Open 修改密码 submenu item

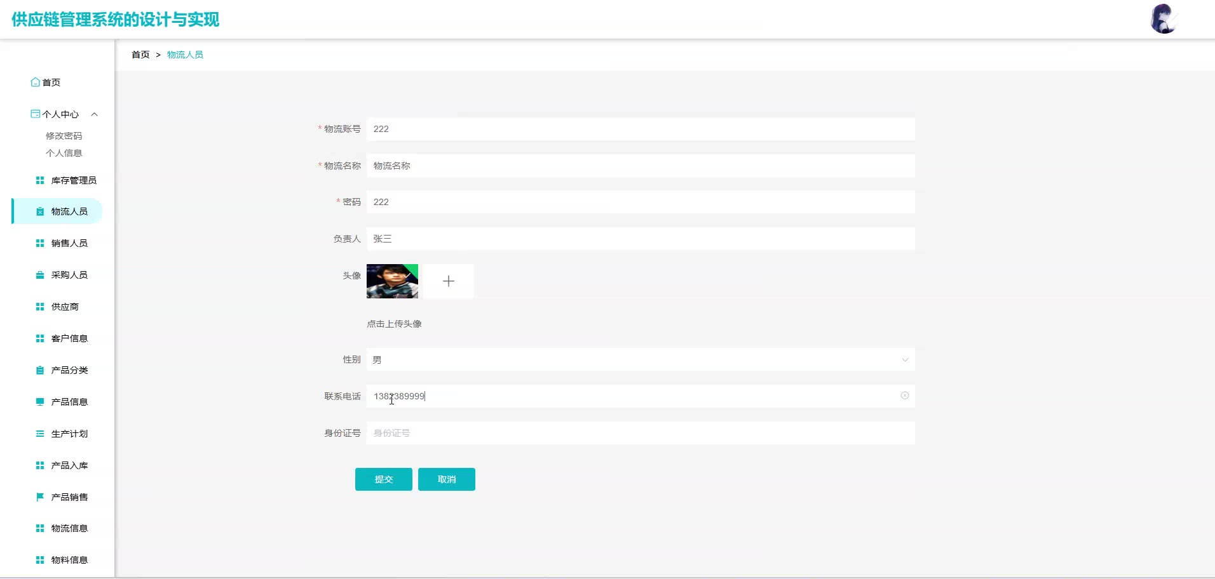click(64, 136)
